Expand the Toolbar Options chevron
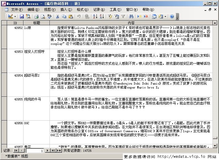219x160 pixels. coord(177,16)
